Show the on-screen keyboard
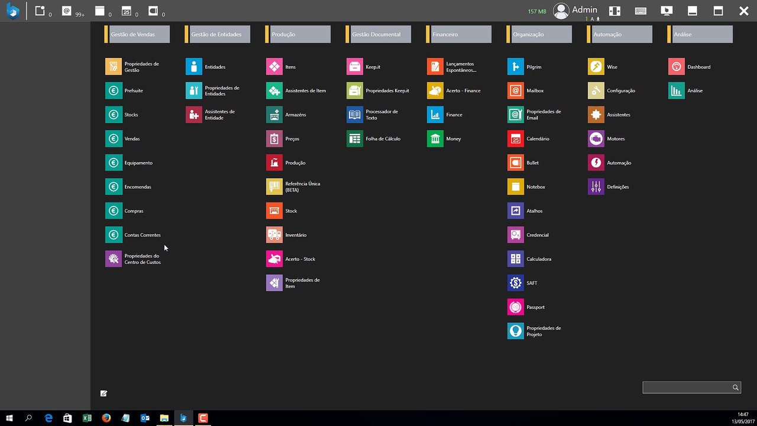 pos(640,11)
